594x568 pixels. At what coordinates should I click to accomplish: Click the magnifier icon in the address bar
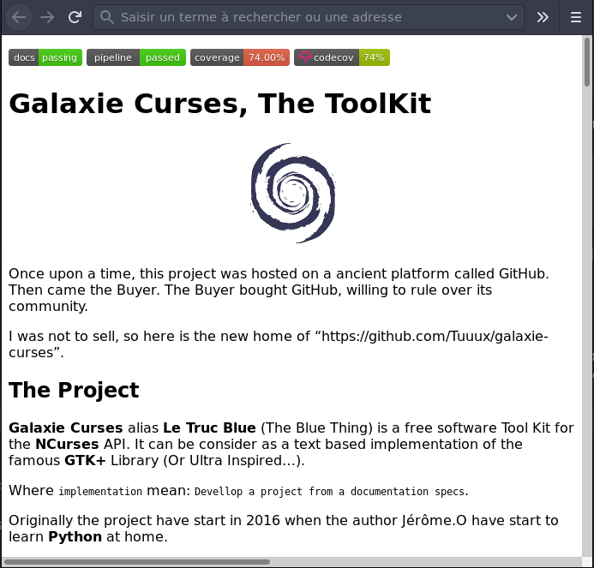pos(106,17)
